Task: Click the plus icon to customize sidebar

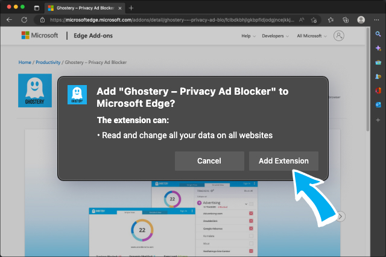Action: tap(378, 120)
